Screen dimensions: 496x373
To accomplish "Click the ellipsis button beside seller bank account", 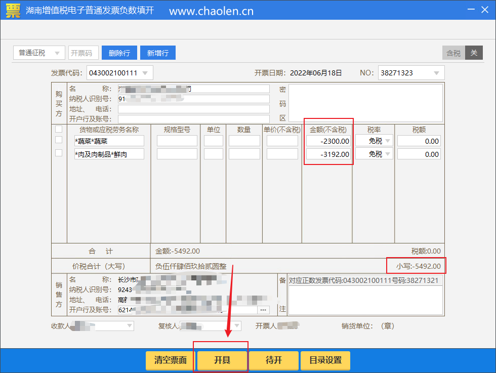I will tap(263, 310).
